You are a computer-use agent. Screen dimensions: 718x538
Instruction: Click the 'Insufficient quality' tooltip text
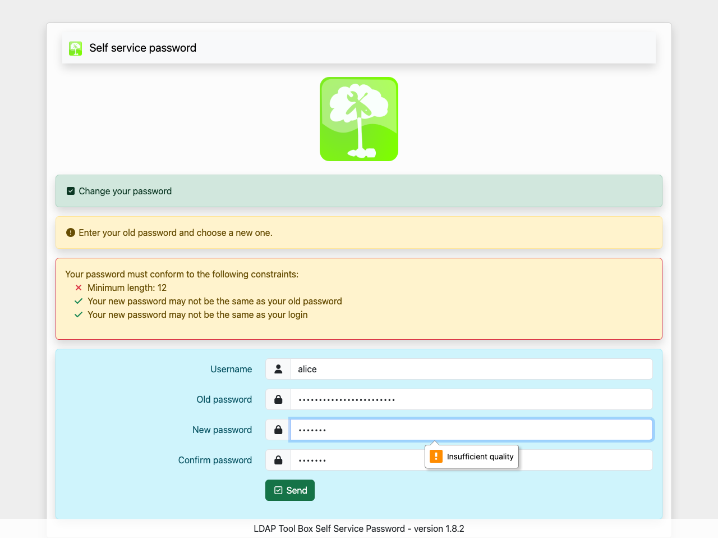click(480, 457)
